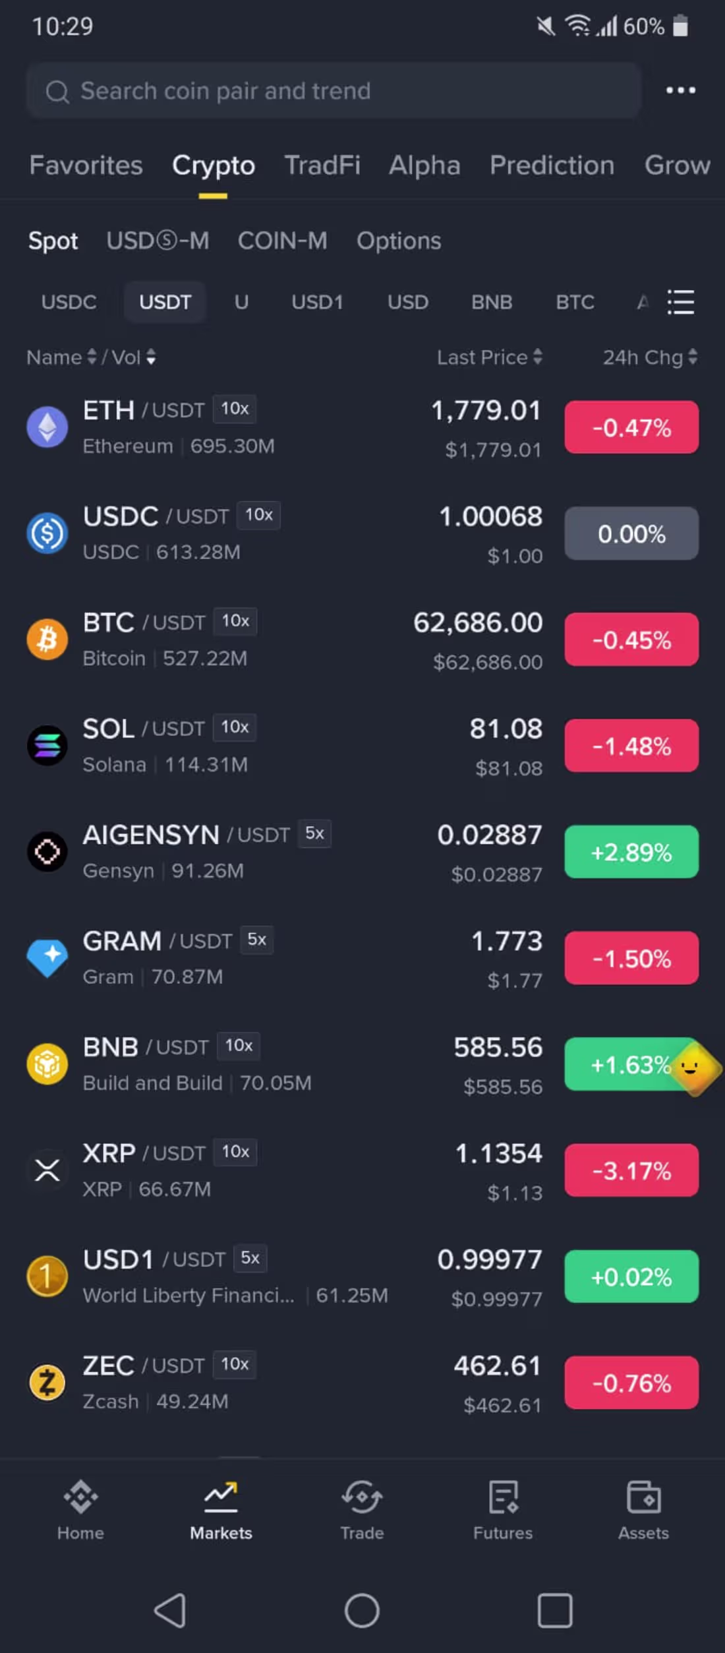
Task: Sort list by Vol arrows
Action: coord(151,357)
